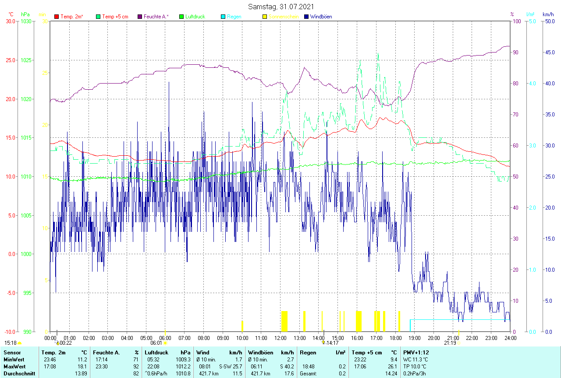Click the marker icon beside 00:22

(x=57, y=343)
